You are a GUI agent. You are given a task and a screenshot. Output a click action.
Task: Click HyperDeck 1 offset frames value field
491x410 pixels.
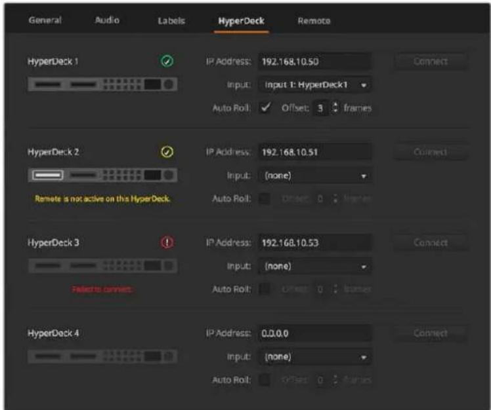[320, 108]
